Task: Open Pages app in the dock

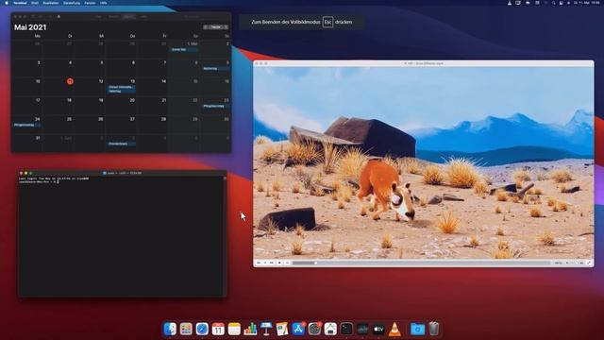Action: click(282, 329)
